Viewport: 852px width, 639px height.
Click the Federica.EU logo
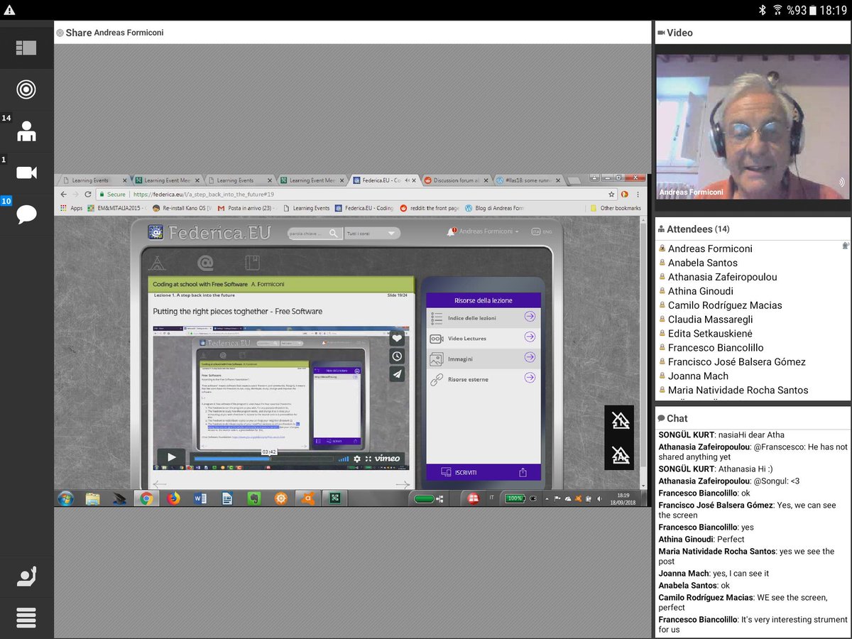tap(209, 232)
